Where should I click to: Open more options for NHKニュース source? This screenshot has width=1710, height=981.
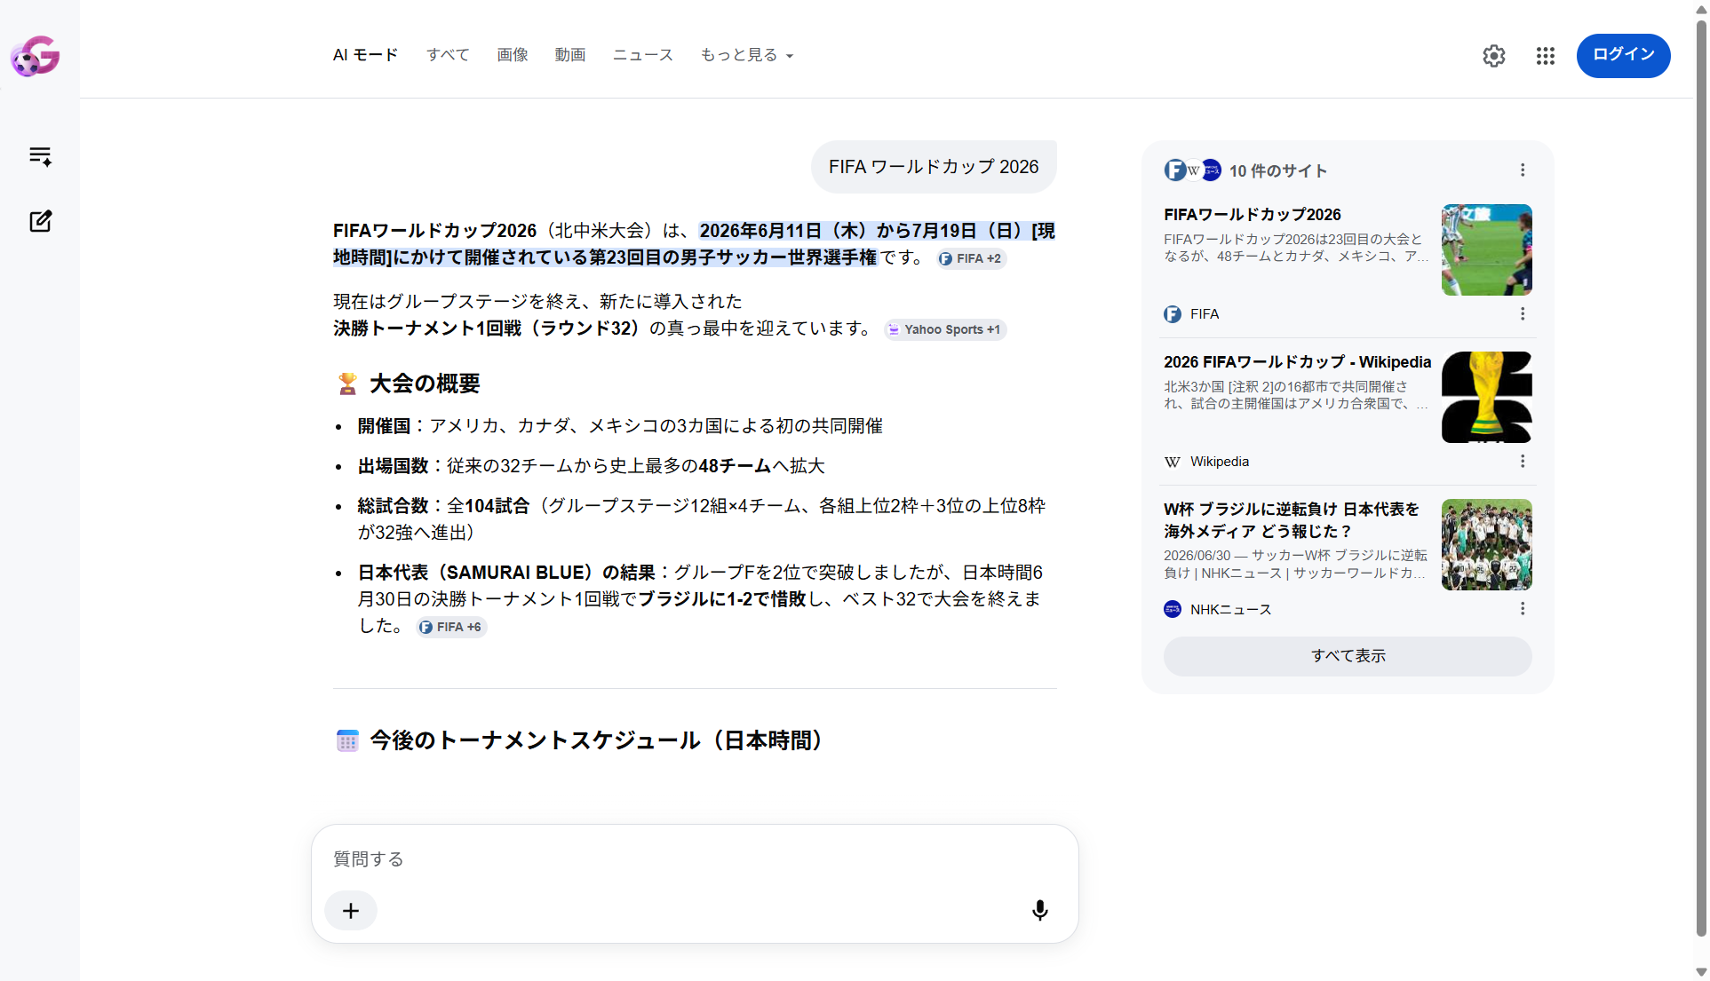point(1523,608)
